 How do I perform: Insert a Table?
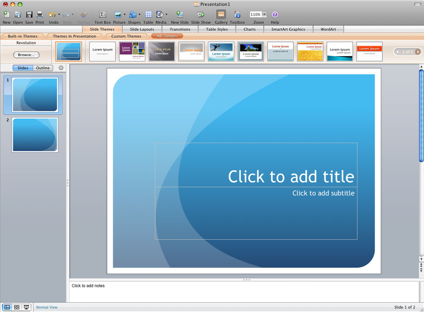(148, 15)
